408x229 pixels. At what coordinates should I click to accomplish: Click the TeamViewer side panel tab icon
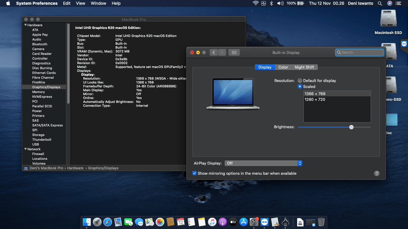point(404,44)
